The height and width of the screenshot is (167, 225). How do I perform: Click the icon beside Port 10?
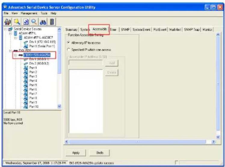26,107
